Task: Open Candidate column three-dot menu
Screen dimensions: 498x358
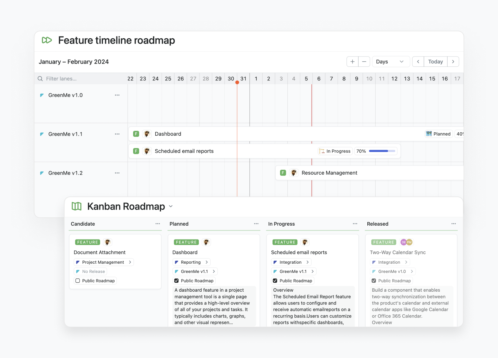Action: tap(158, 224)
